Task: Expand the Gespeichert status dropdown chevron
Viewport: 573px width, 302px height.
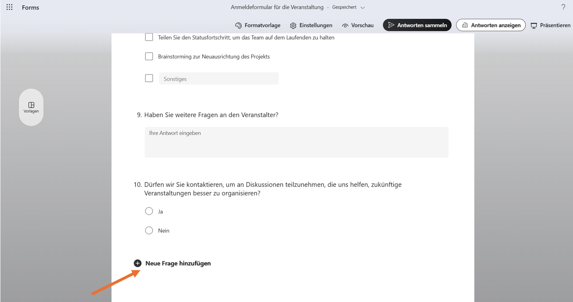Action: coord(363,8)
